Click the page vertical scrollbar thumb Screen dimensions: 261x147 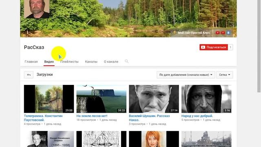pos(259,46)
